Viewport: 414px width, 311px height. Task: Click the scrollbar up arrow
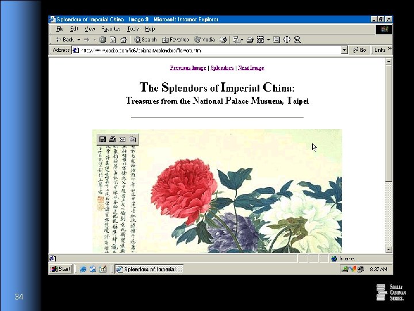(389, 62)
